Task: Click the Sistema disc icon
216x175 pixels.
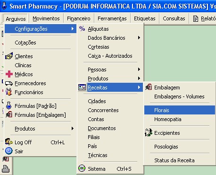Action: click(x=82, y=168)
